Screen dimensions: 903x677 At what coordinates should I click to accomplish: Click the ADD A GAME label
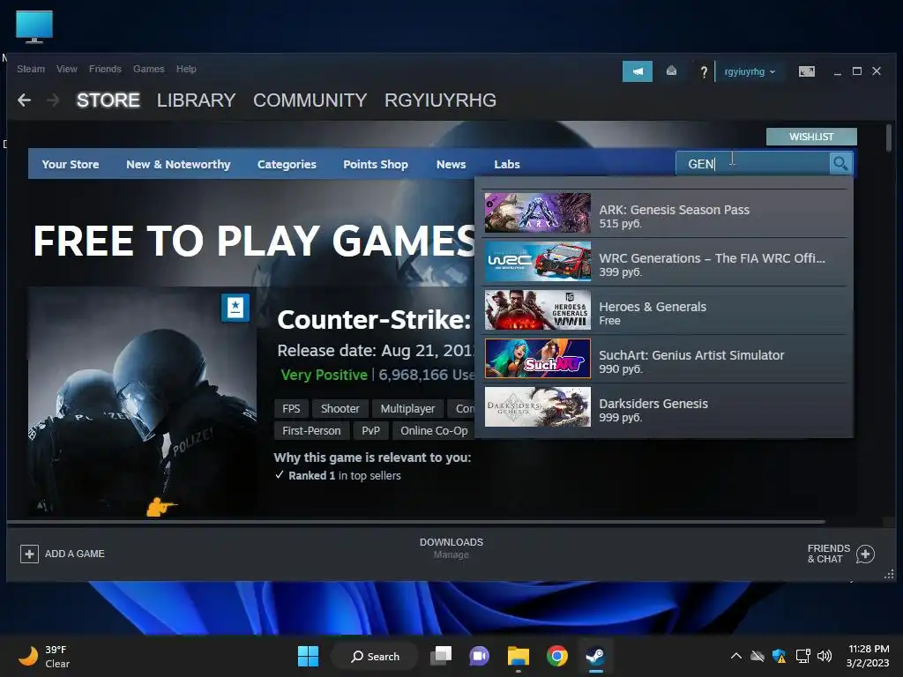pyautogui.click(x=75, y=554)
